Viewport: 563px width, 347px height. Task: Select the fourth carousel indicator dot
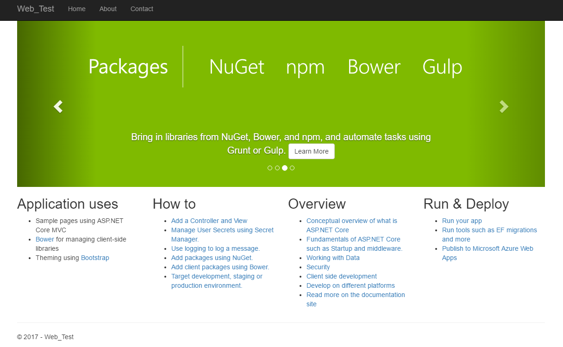[x=292, y=168]
